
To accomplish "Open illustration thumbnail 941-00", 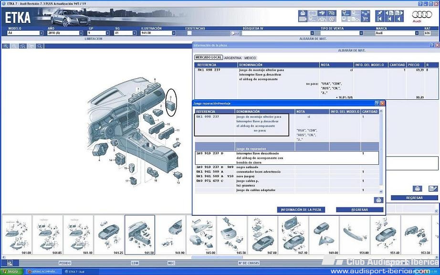I will pyautogui.click(x=17, y=235).
